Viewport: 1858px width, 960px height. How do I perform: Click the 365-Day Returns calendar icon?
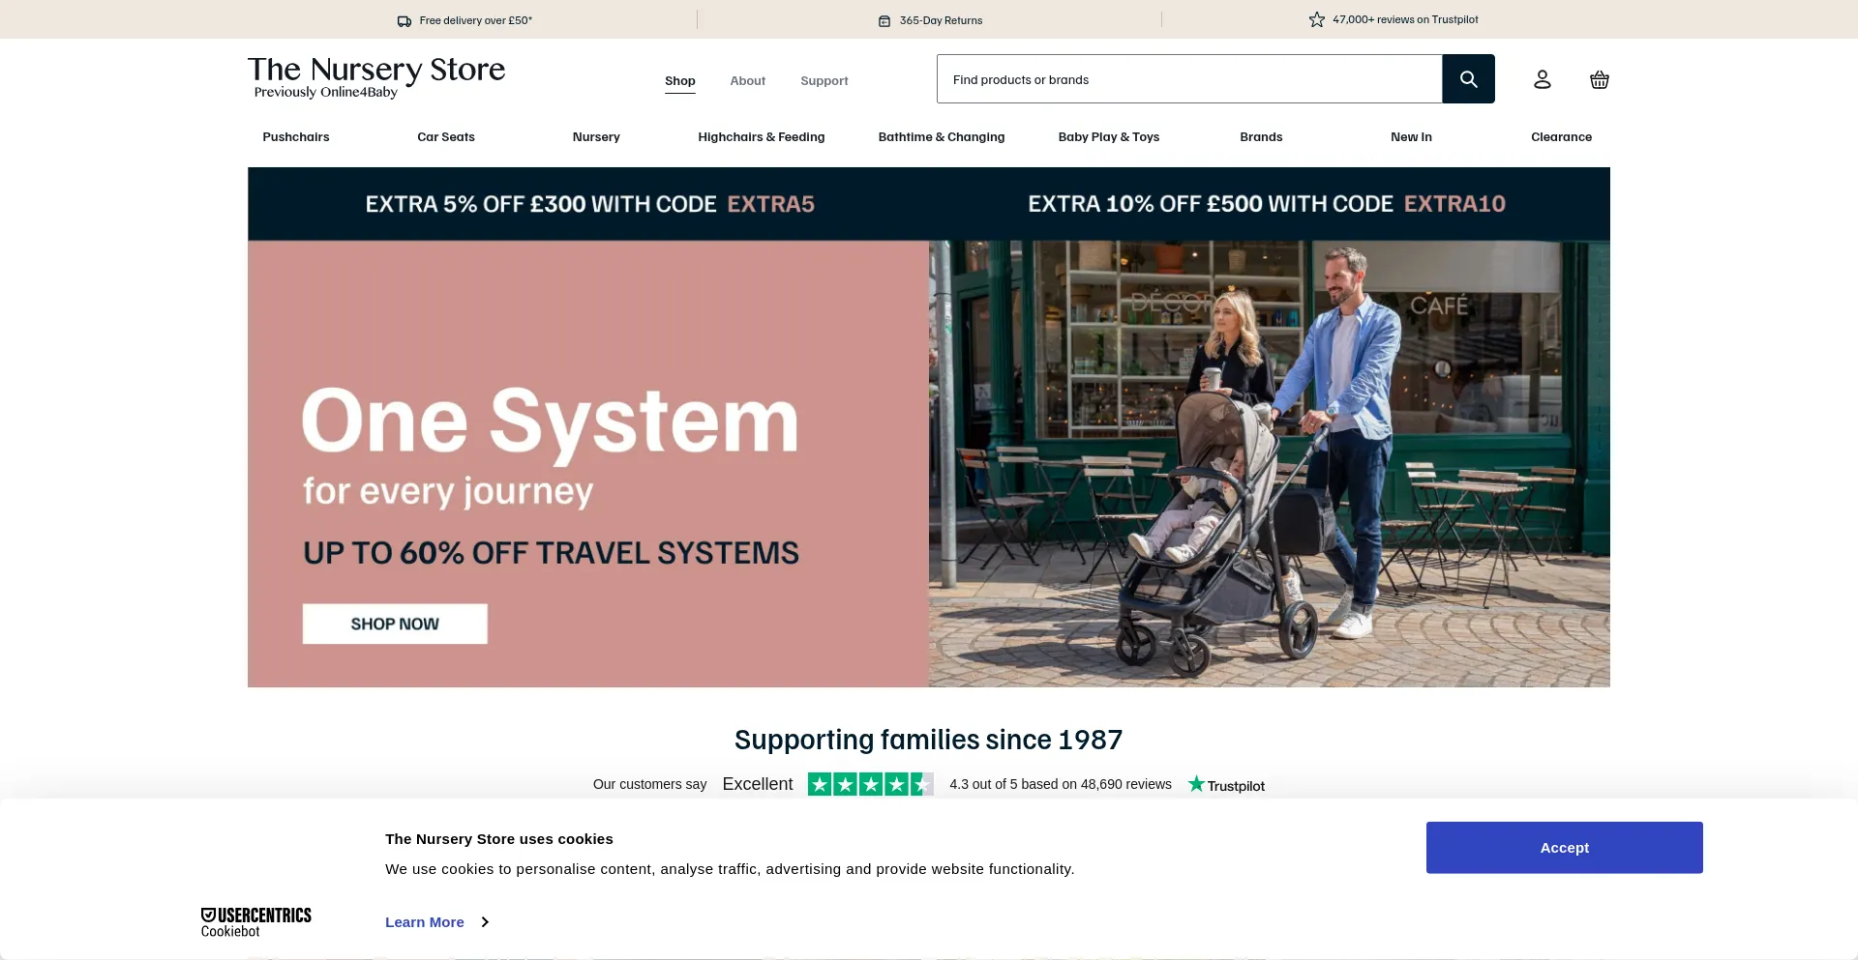[x=884, y=20]
